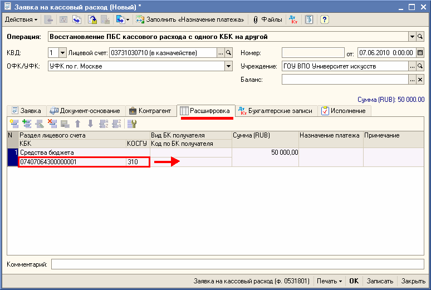431x290 pixels.
Task: Open the Печать dropdown menu
Action: (329, 281)
